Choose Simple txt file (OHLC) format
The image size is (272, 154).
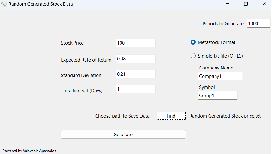(193, 56)
